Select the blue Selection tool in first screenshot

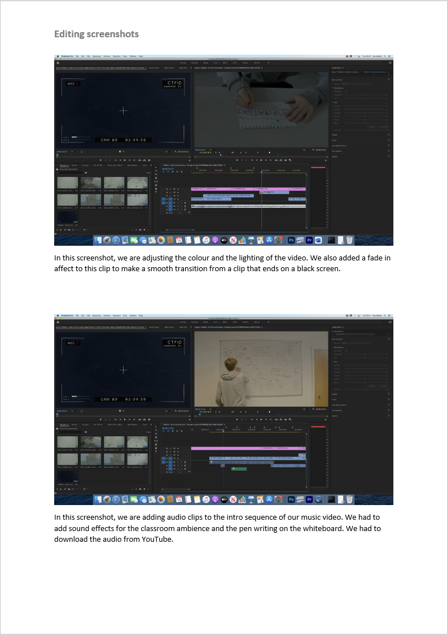point(156,167)
